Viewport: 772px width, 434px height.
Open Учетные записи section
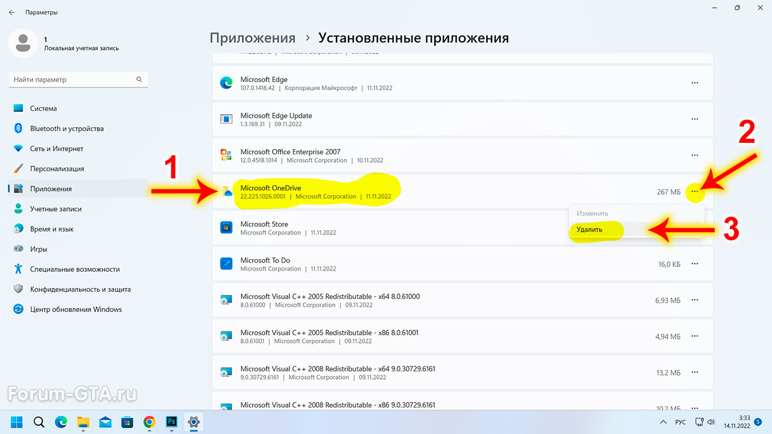(78, 209)
